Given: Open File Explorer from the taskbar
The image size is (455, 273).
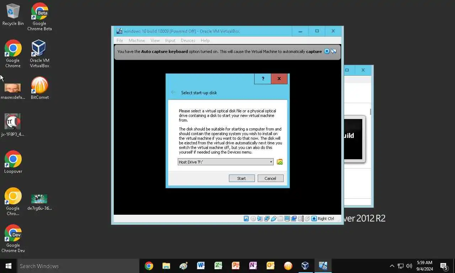Looking at the screenshot, I should point(166,266).
